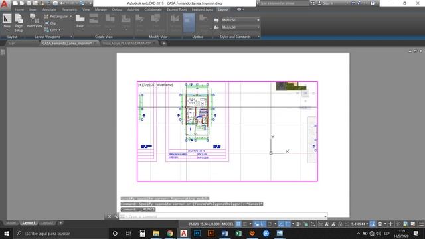The image size is (425, 239).
Task: Open Page Setup from the Layout panel
Action: point(19,23)
